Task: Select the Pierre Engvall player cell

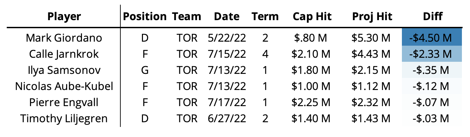Action: 64,102
